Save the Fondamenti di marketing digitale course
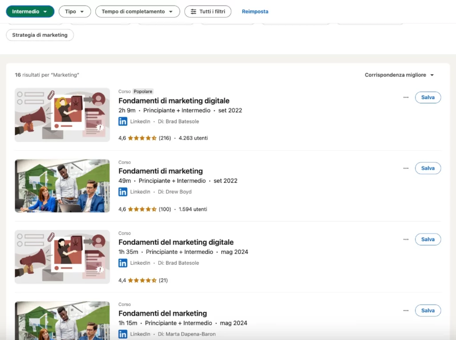This screenshot has width=456, height=340. (428, 97)
